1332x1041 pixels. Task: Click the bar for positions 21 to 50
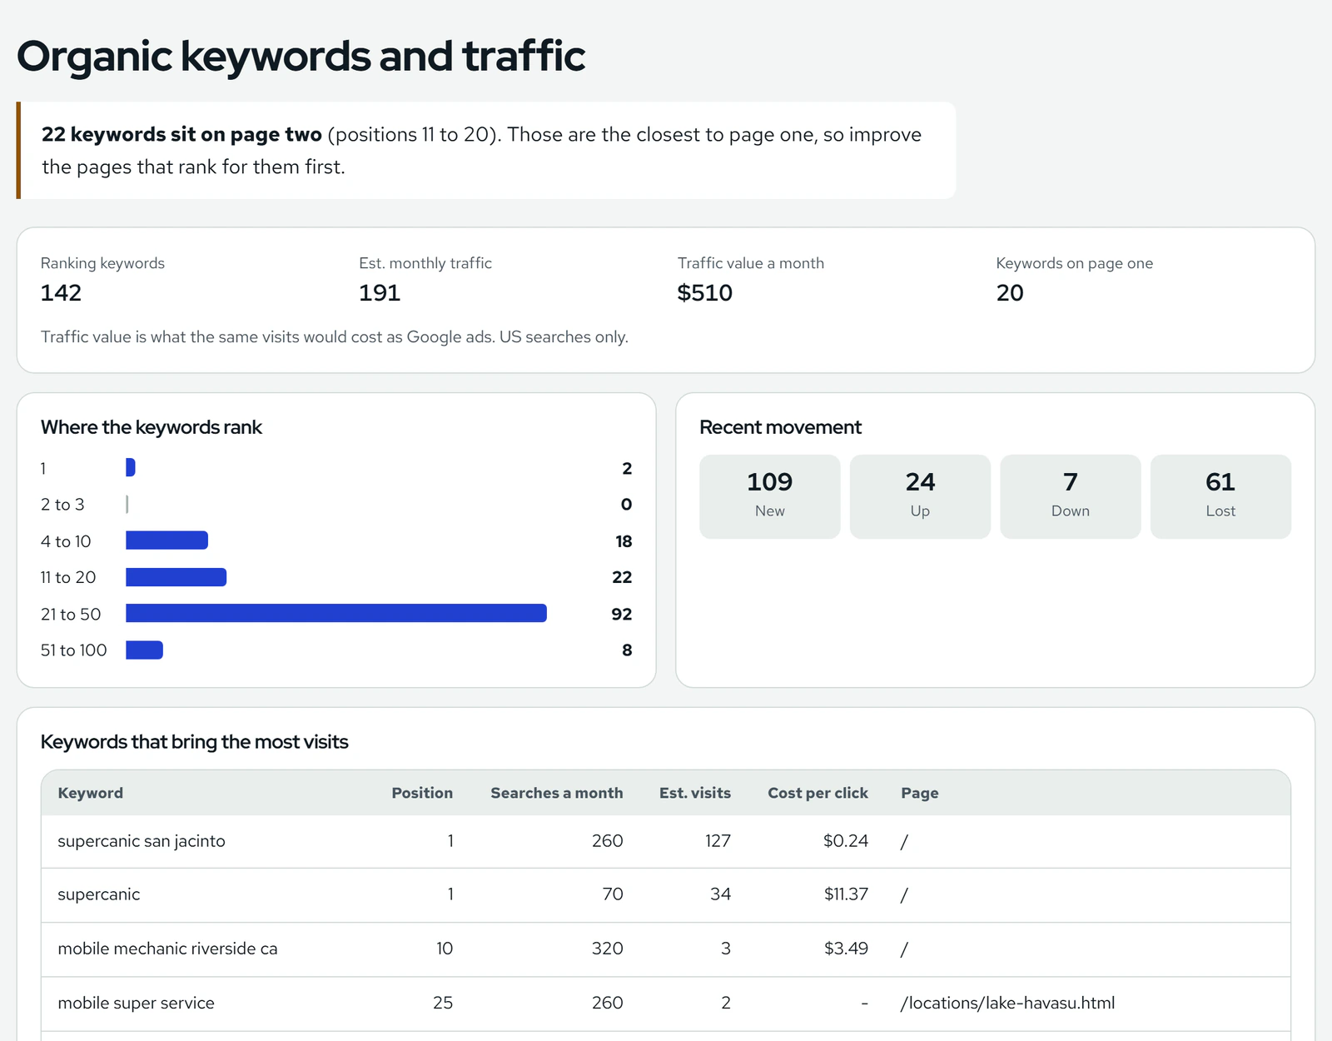[x=336, y=614]
